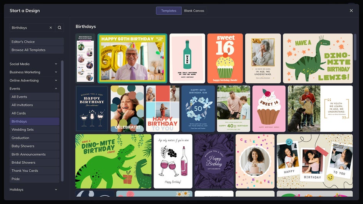Select All Cards in sidebar

35,113
